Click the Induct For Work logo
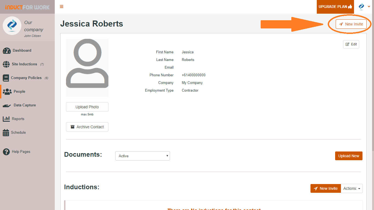This screenshot has height=210, width=374. [x=27, y=7]
